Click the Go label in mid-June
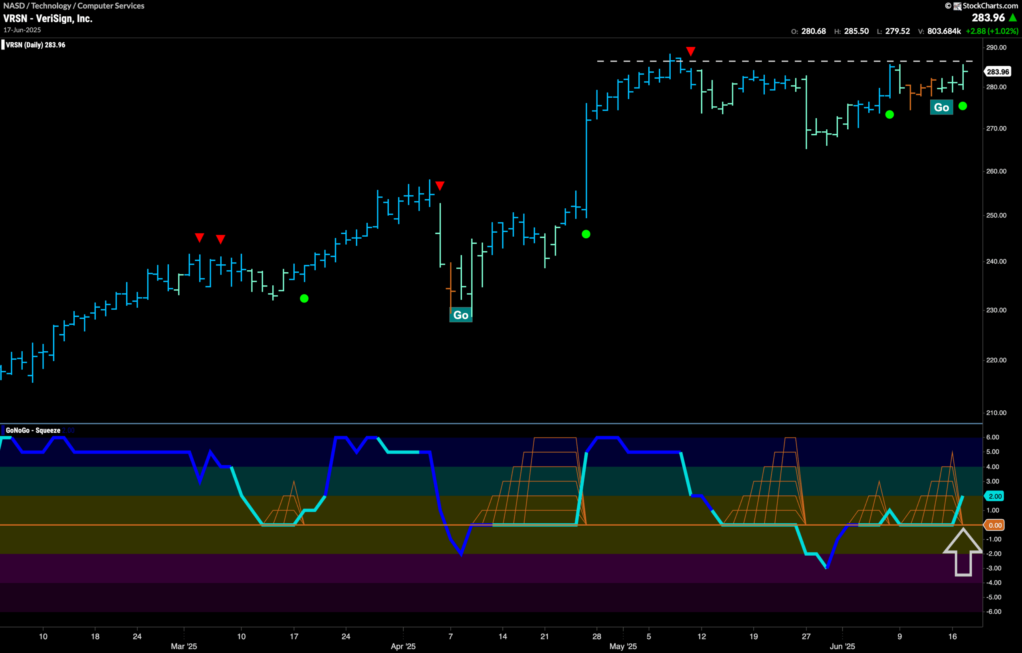The width and height of the screenshot is (1022, 653). point(941,107)
